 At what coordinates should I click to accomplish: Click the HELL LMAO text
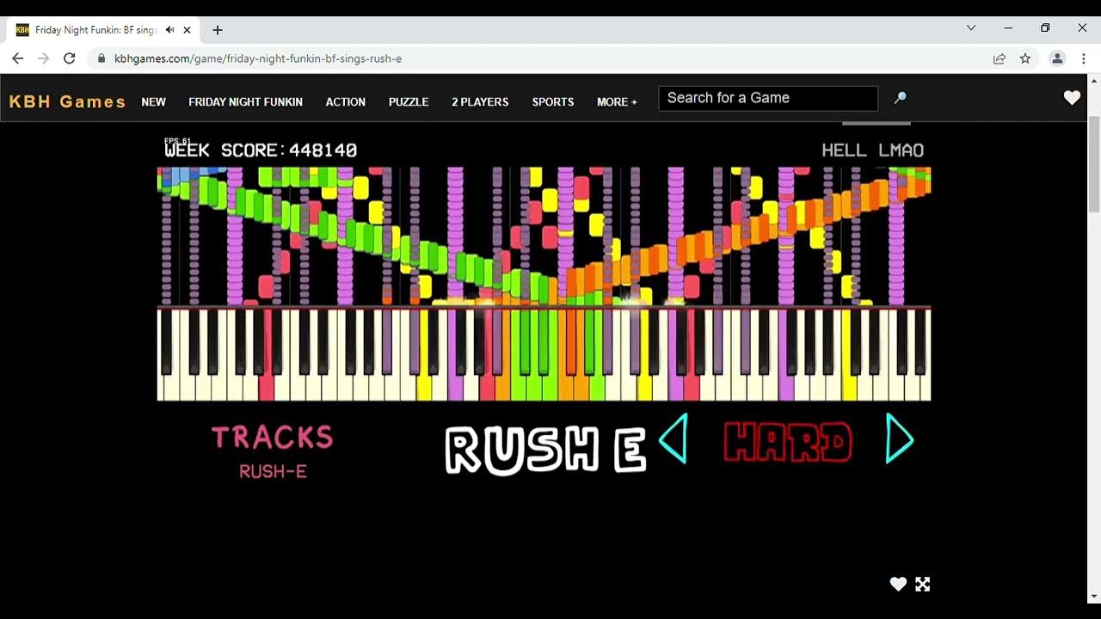(x=873, y=150)
